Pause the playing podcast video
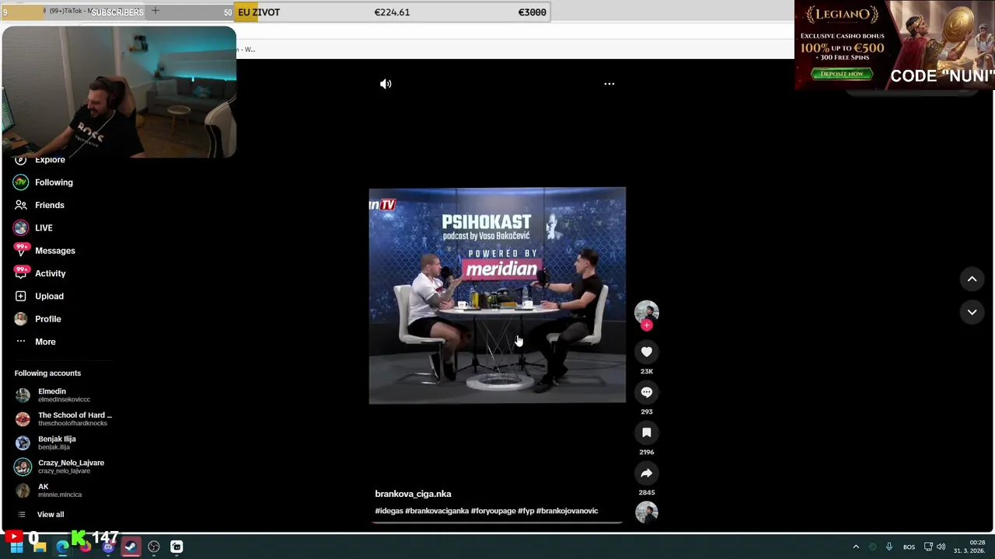 (497, 296)
